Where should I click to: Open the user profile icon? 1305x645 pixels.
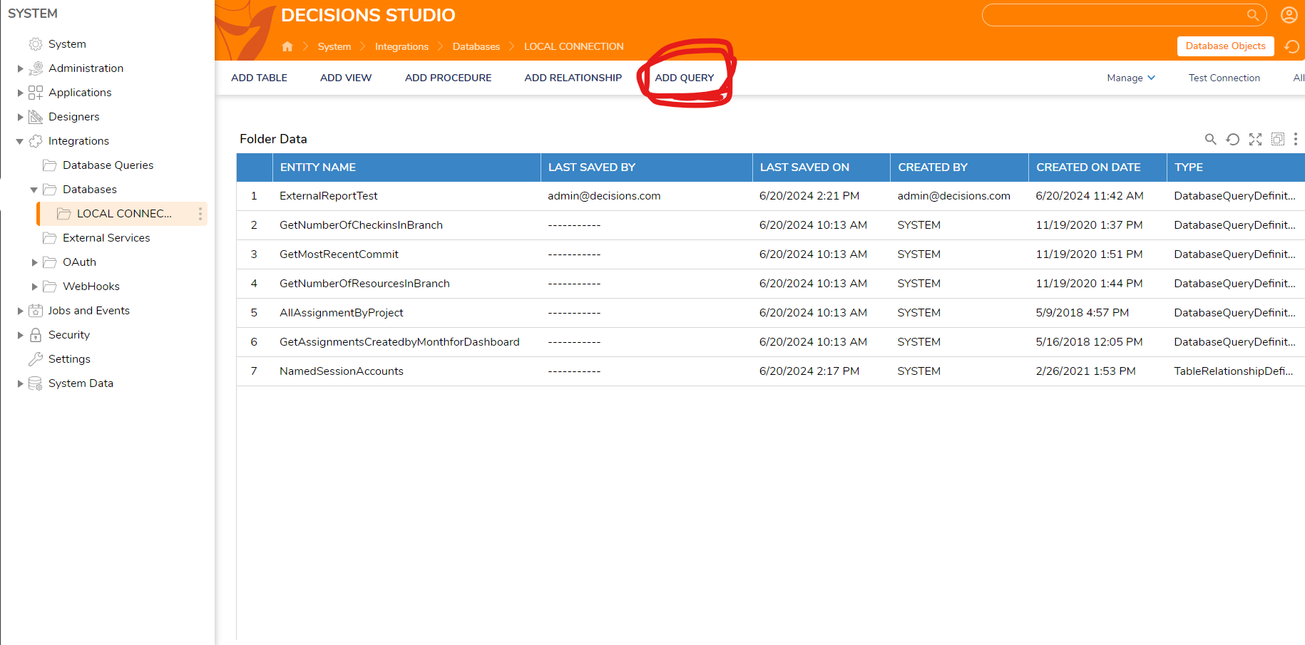[1289, 15]
